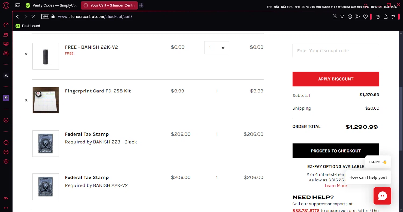Open RAM limiter chip icon in sidebar
403x212 pixels.
pyautogui.click(x=6, y=44)
